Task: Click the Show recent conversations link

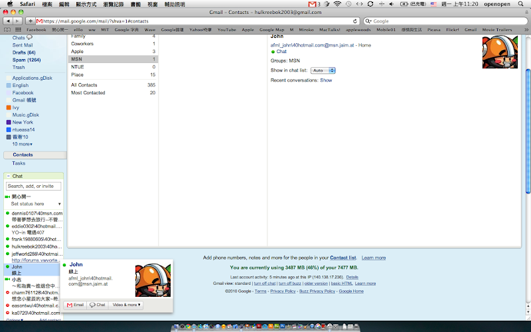Action: point(326,80)
